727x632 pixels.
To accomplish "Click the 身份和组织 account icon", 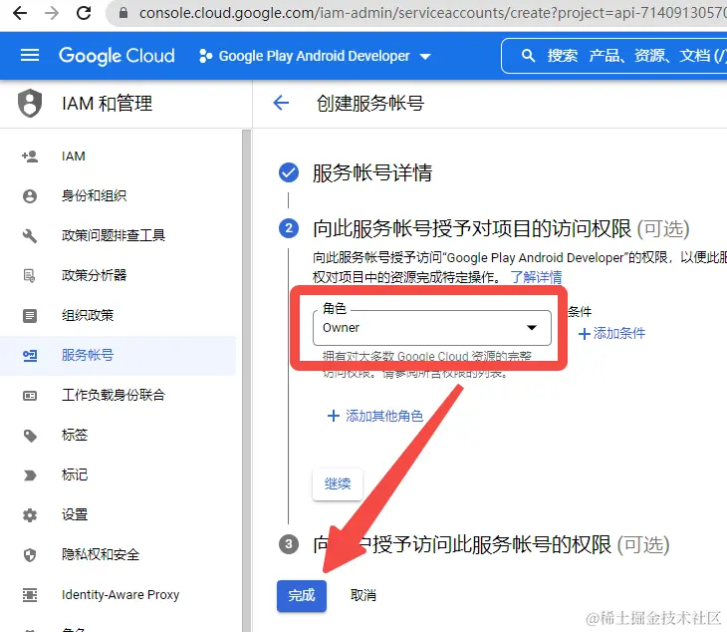I will click(30, 196).
